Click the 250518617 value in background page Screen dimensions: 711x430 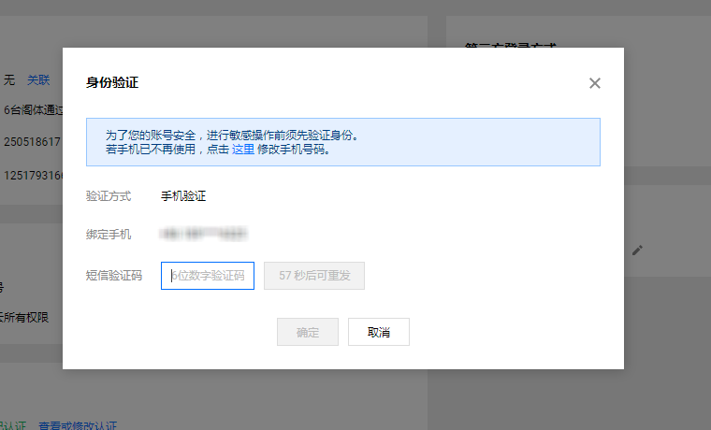pyautogui.click(x=32, y=142)
